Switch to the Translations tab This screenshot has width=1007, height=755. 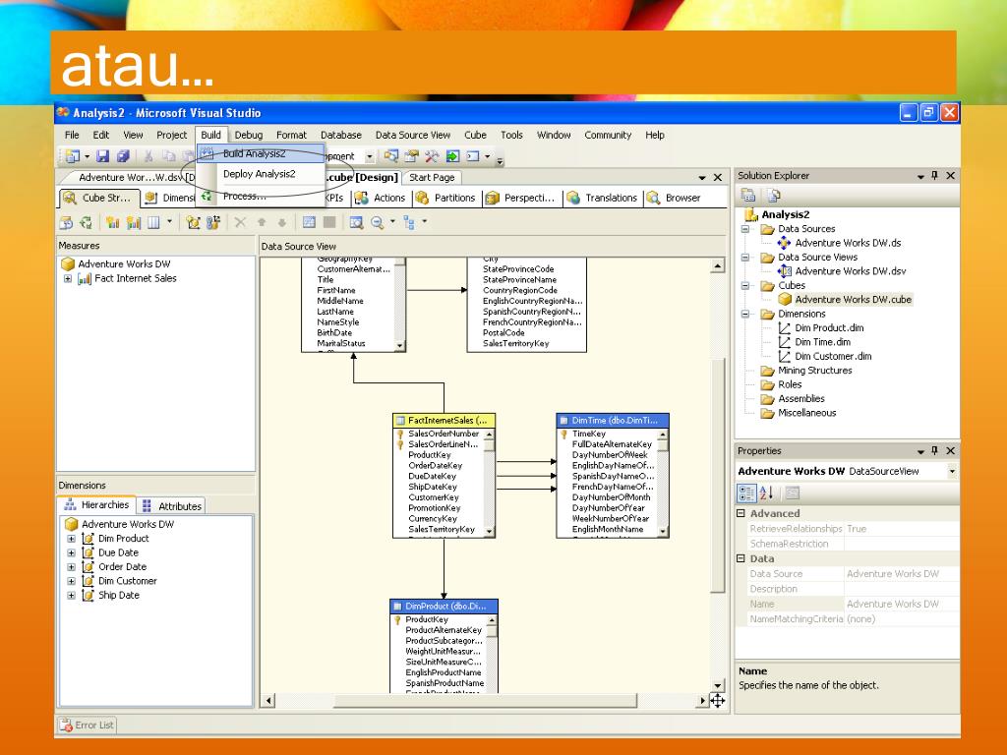click(x=603, y=198)
